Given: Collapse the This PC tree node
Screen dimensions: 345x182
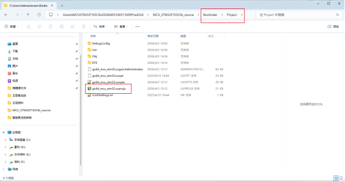Looking at the screenshot, I should pos(3,132).
